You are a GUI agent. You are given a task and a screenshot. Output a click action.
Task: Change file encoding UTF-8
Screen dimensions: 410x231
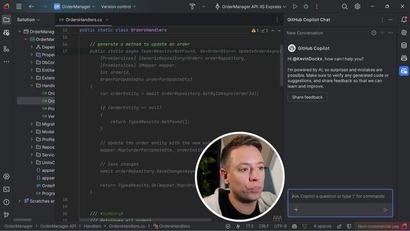[281, 227]
